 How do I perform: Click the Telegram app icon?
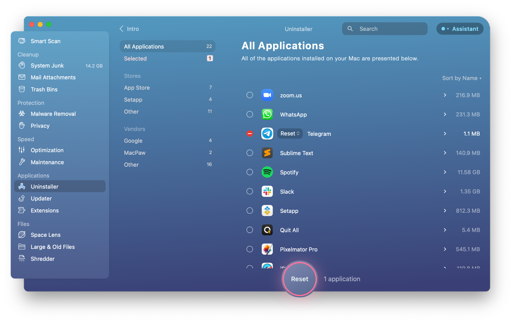pos(267,134)
